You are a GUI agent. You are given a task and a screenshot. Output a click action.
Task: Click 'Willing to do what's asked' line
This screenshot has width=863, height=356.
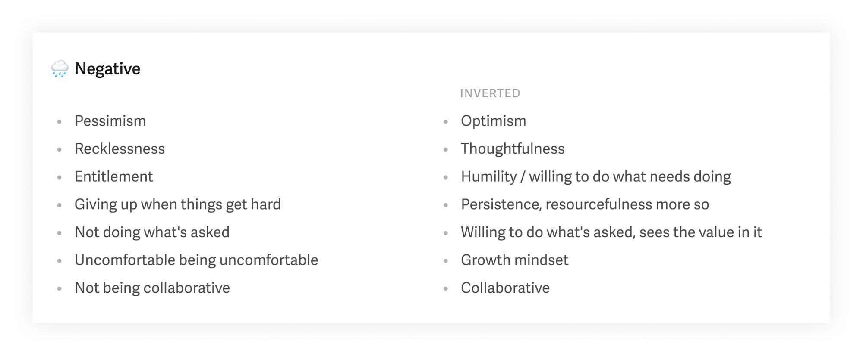point(611,232)
